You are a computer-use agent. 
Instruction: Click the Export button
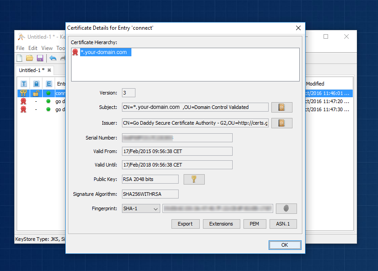tap(185, 224)
